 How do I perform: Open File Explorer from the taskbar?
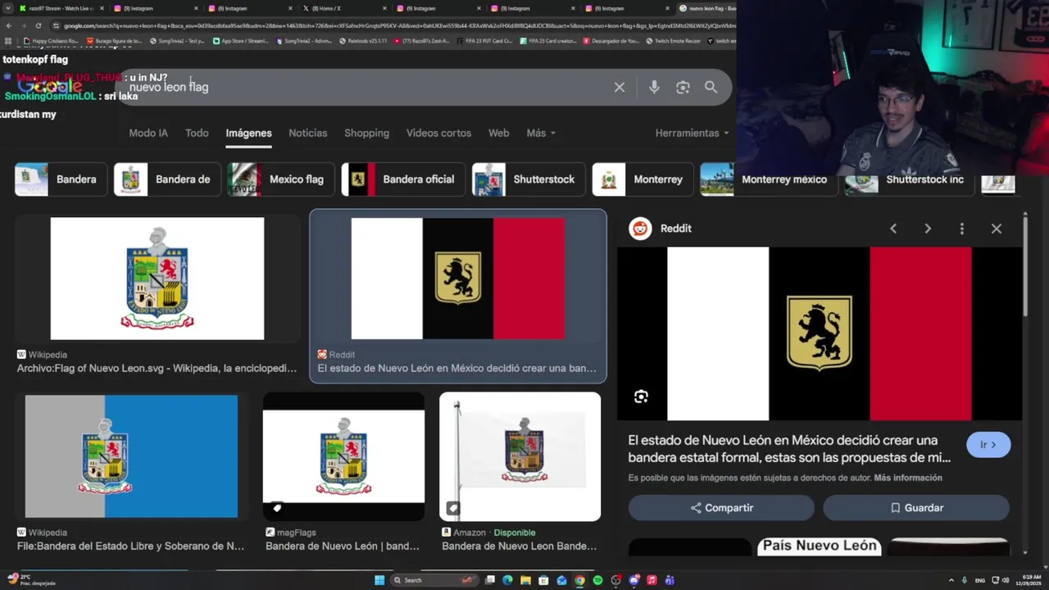525,580
